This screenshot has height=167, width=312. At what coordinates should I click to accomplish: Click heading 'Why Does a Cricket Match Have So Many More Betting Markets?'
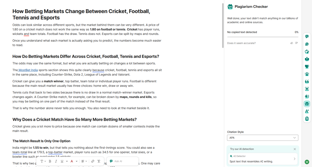74,119
